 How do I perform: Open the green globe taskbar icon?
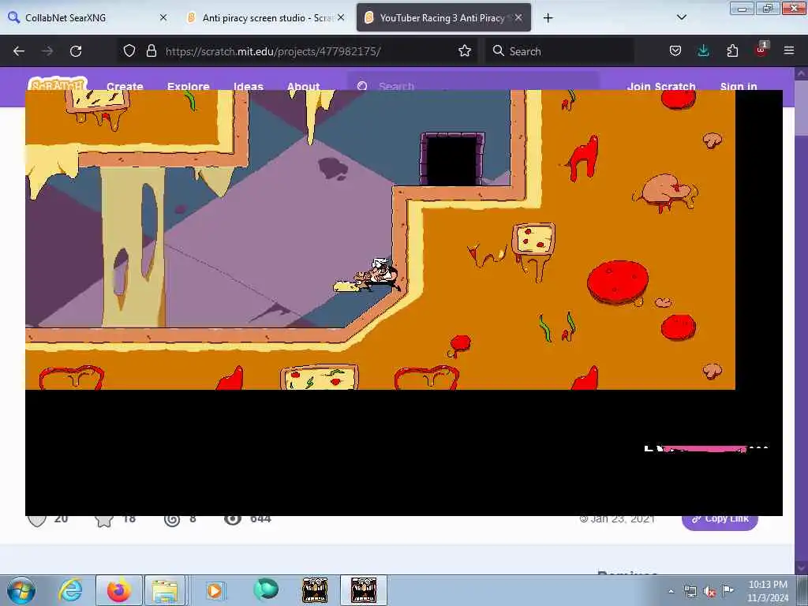click(266, 590)
